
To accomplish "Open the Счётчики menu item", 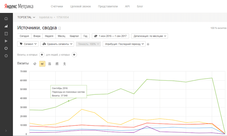I will click(57, 6).
